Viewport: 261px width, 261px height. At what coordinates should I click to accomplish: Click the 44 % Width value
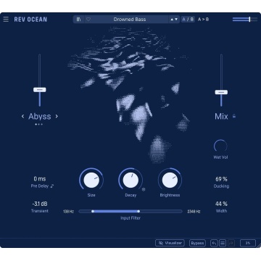[221, 204]
